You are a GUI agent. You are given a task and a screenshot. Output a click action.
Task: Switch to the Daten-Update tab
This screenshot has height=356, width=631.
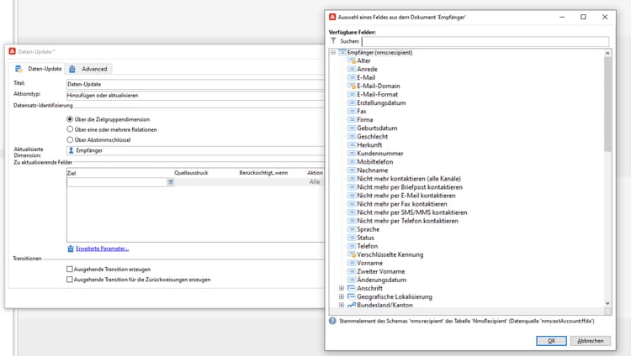tap(38, 69)
